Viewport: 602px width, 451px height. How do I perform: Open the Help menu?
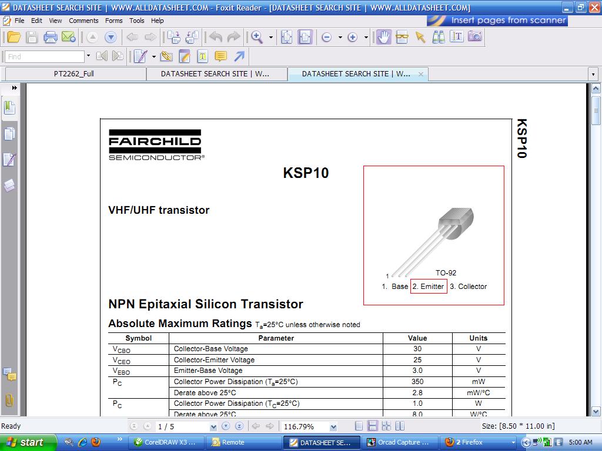[157, 21]
